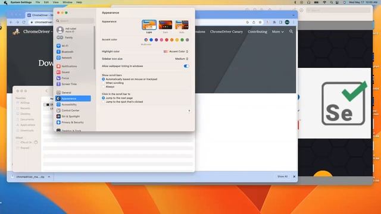
Task: Open Control Center from the macOS menu bar
Action: (338, 2)
